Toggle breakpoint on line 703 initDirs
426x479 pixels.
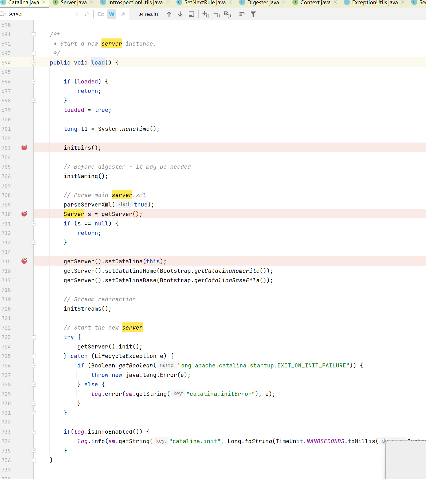pyautogui.click(x=24, y=147)
